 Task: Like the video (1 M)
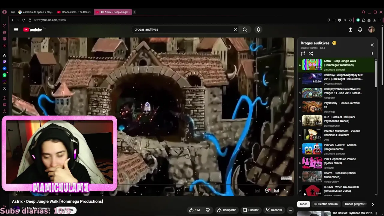[x=194, y=210]
